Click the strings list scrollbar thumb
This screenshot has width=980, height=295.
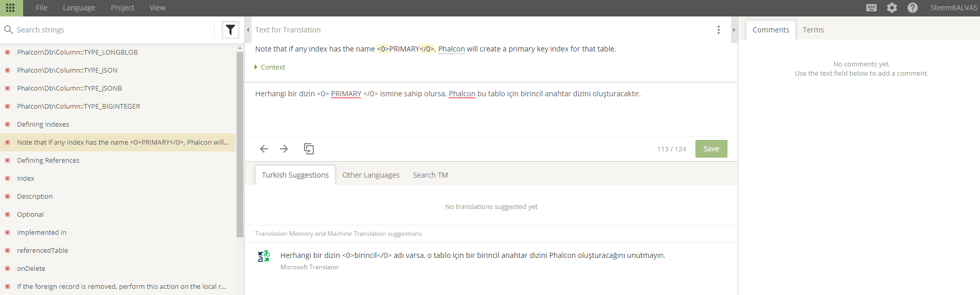point(240,144)
